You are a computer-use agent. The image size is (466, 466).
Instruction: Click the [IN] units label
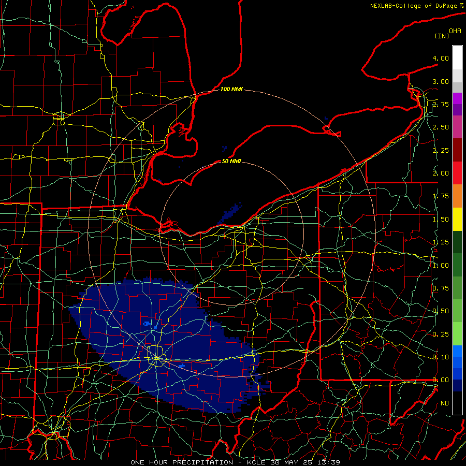point(442,36)
